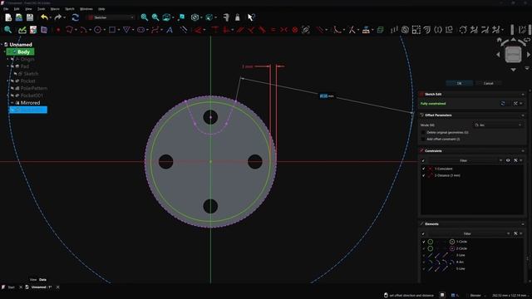Open the Constraints Filter dropdown
This screenshot has height=299, width=532.
coord(500,160)
